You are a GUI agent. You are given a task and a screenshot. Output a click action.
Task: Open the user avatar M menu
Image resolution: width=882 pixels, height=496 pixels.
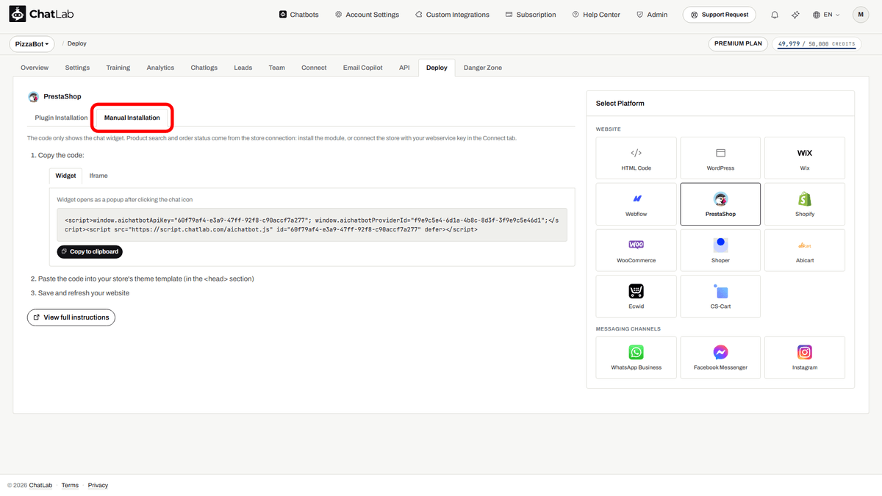pos(861,15)
